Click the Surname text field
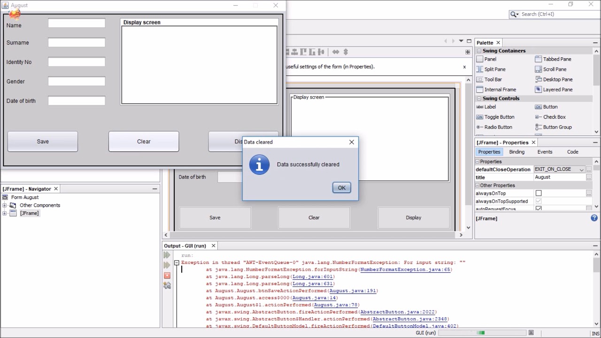This screenshot has height=338, width=601. [x=77, y=42]
